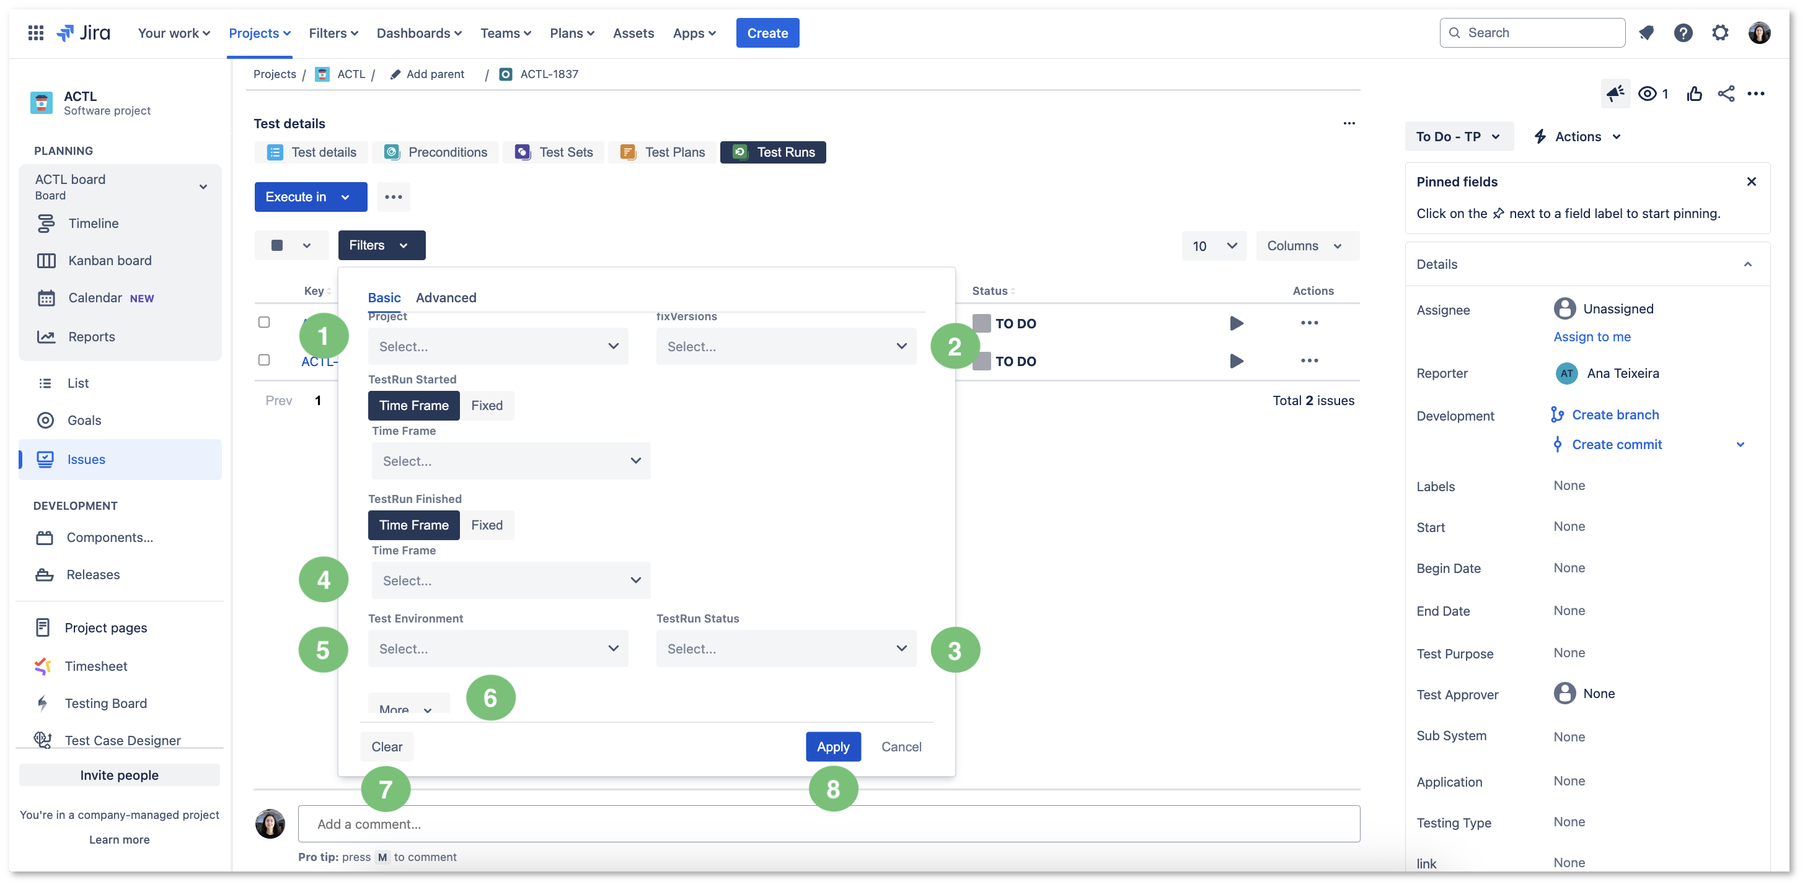Click the Add a comment field

(828, 823)
